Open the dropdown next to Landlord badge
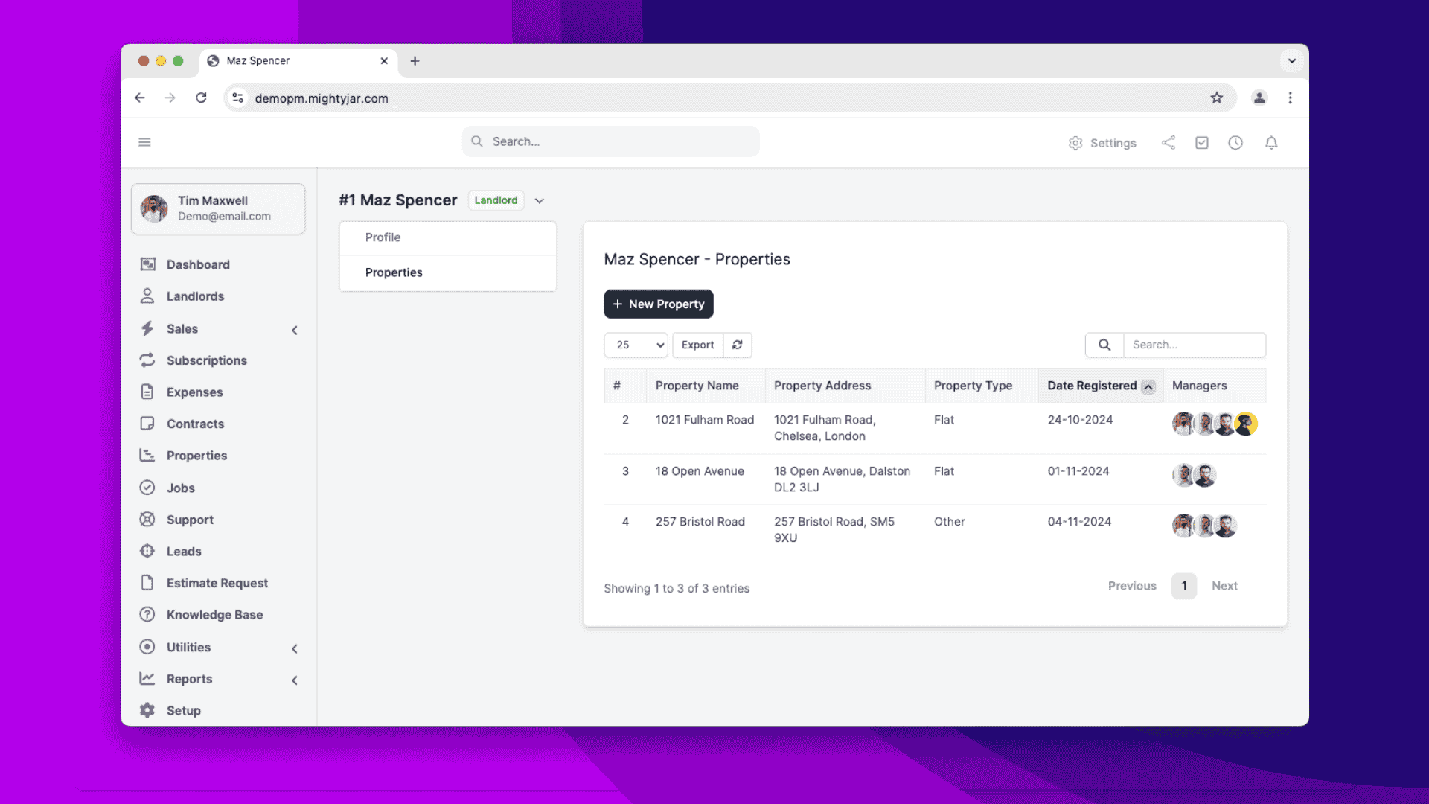1429x804 pixels. 540,201
